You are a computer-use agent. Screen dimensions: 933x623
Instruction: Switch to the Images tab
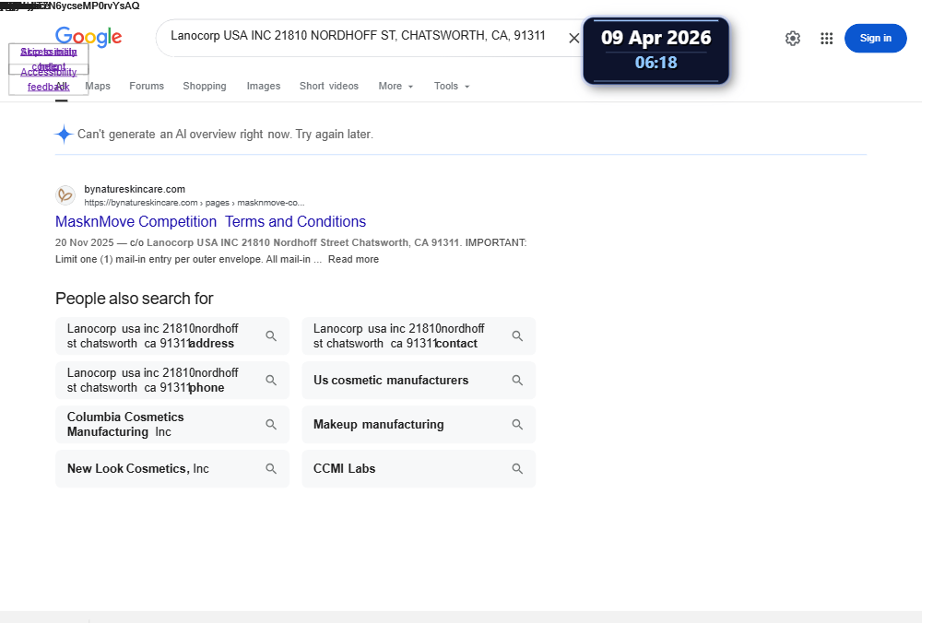point(264,87)
